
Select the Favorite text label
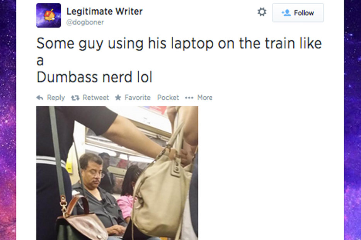[138, 97]
